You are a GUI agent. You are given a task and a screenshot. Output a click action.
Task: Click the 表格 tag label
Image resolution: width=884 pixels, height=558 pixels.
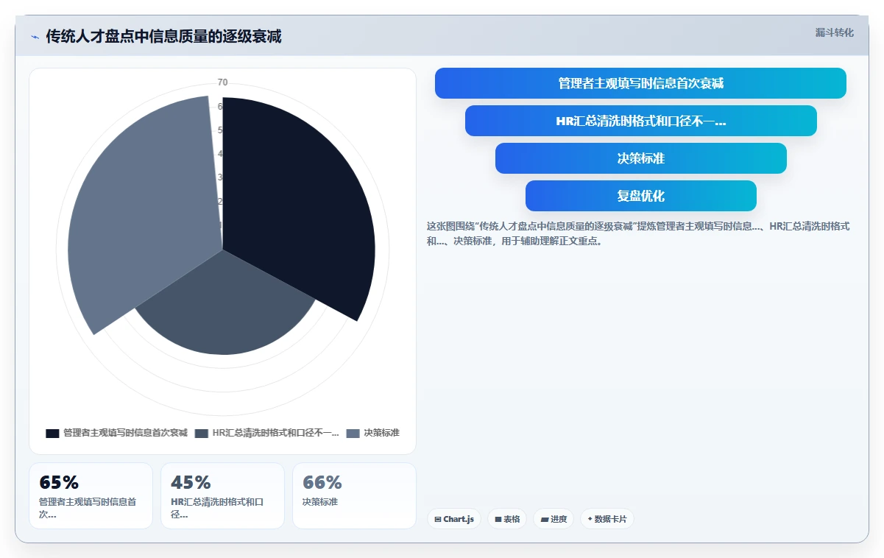[512, 519]
